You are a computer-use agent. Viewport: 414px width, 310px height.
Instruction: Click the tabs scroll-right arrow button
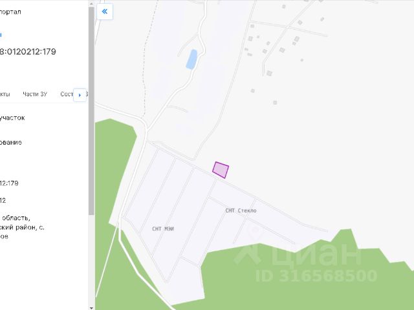pyautogui.click(x=80, y=95)
